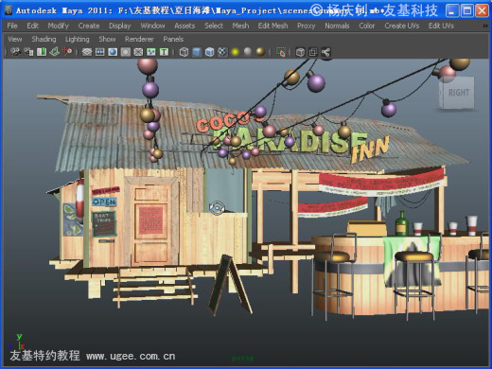Screen dimensions: 492x369
Task: Enable Wireframe display cube icon
Action: 184,52
